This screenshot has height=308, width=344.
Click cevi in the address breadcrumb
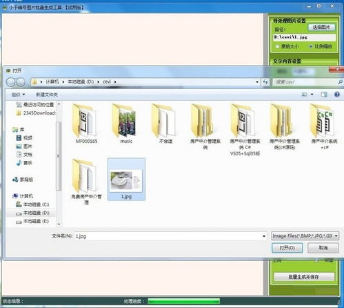tap(107, 81)
